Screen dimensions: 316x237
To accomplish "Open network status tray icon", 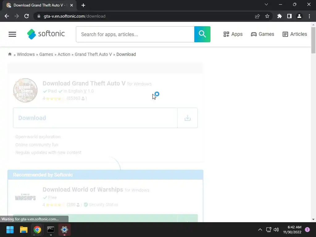I will click(269, 230).
